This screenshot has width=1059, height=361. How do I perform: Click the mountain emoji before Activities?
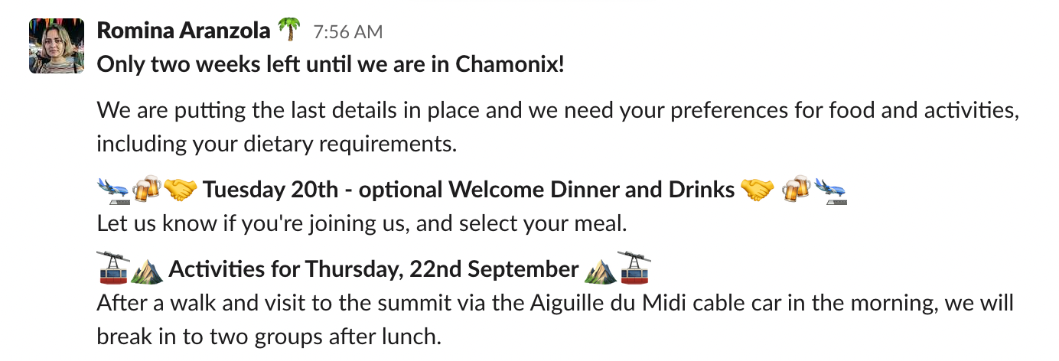(x=146, y=269)
